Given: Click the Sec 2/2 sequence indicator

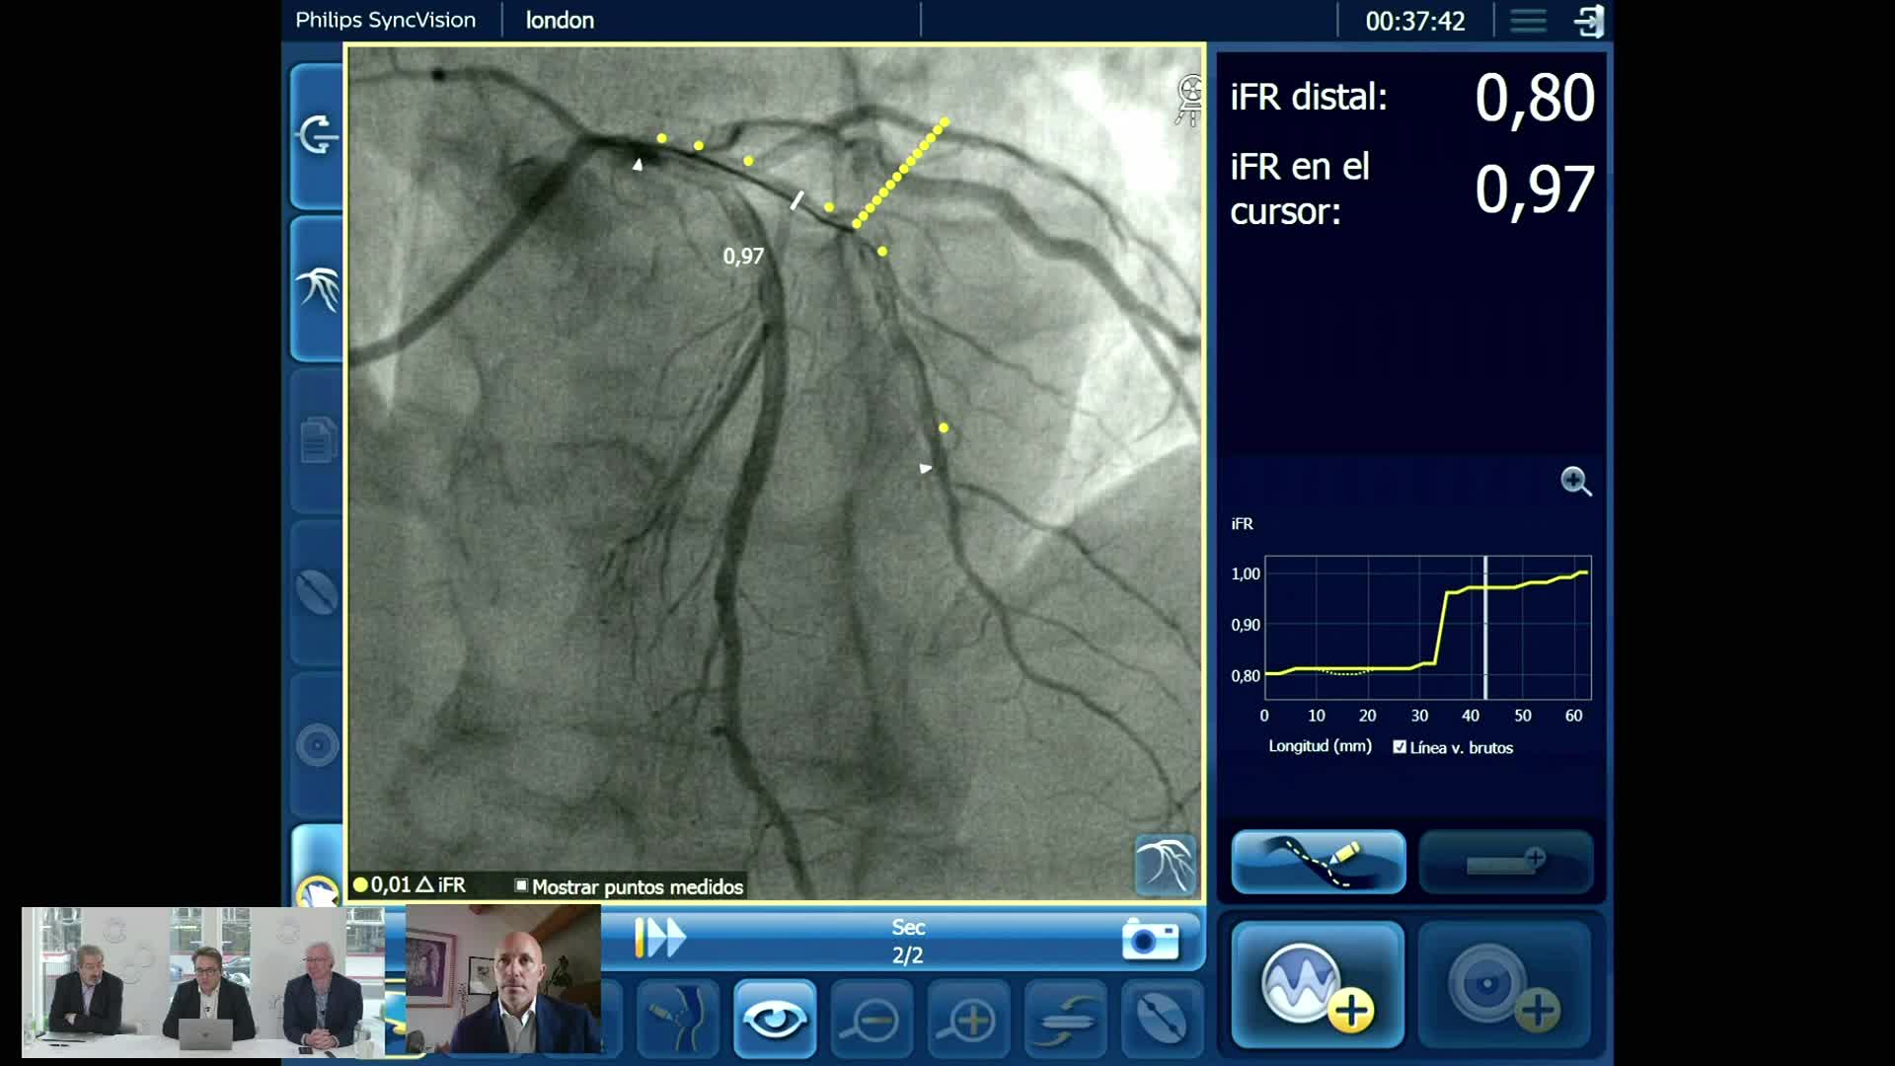Looking at the screenshot, I should (907, 941).
